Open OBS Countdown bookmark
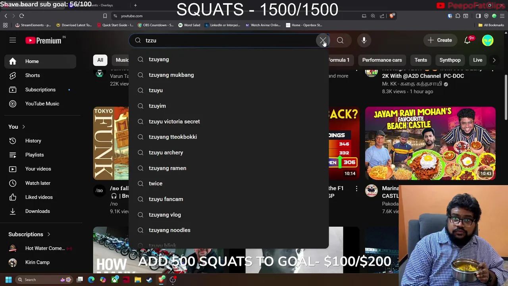The height and width of the screenshot is (286, 508). 156,25
